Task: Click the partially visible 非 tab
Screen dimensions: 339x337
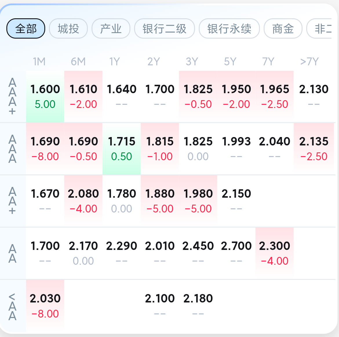Action: (x=319, y=28)
